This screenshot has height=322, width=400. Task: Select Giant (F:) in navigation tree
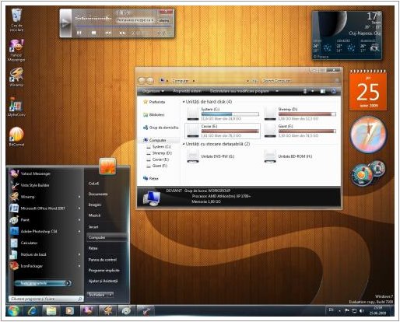point(157,166)
